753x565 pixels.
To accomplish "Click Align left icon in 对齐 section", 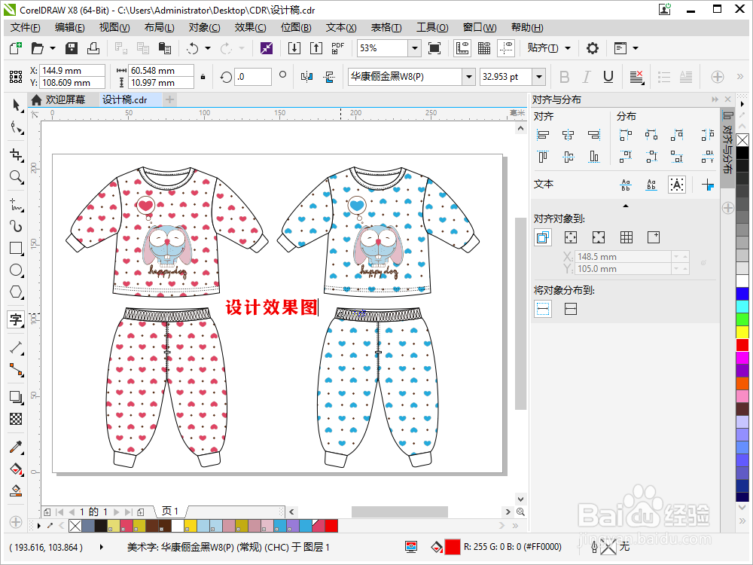I will [543, 135].
